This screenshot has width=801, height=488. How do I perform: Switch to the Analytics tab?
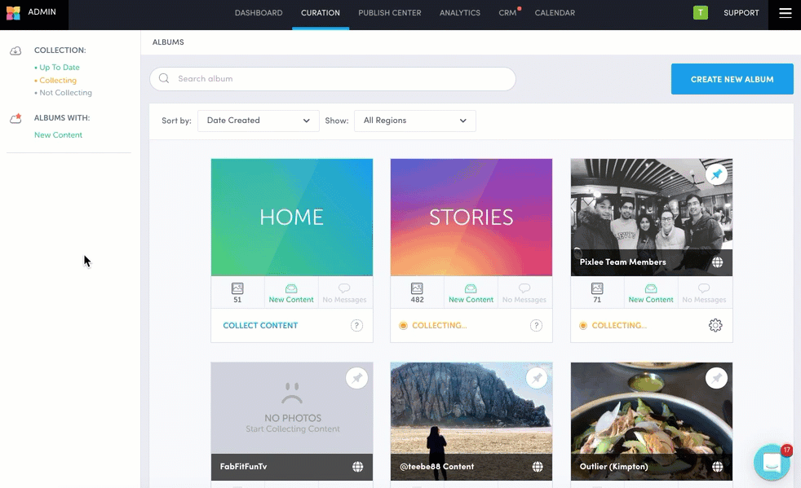pos(460,13)
